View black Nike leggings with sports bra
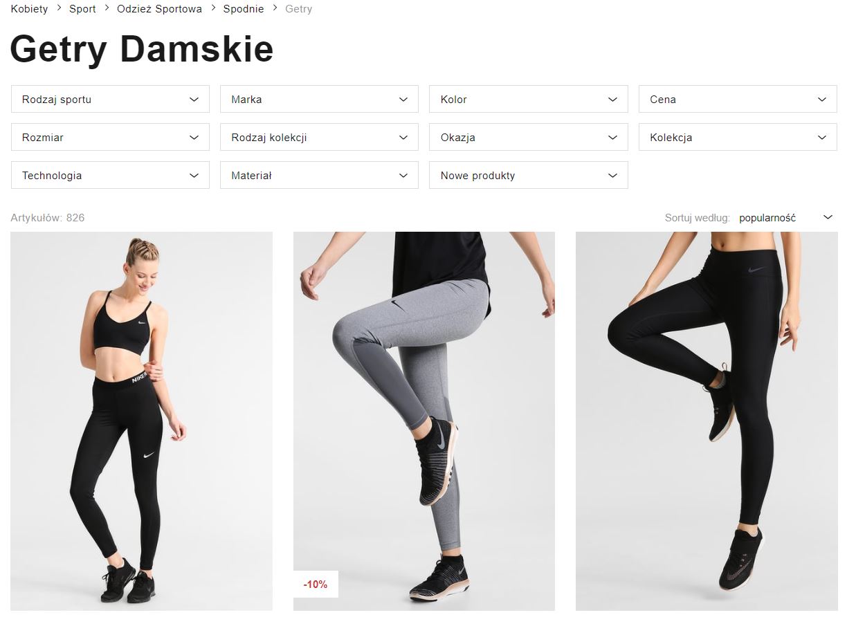 (x=141, y=421)
